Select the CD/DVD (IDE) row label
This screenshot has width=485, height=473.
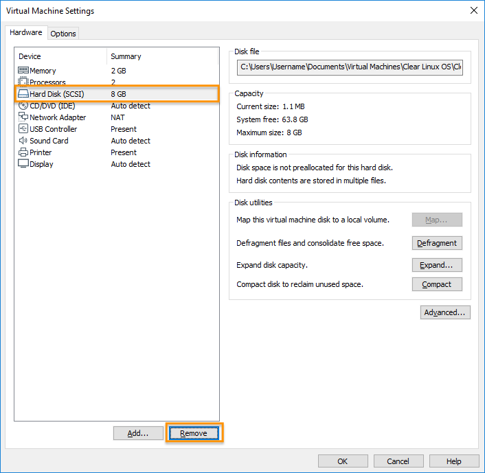click(x=52, y=106)
